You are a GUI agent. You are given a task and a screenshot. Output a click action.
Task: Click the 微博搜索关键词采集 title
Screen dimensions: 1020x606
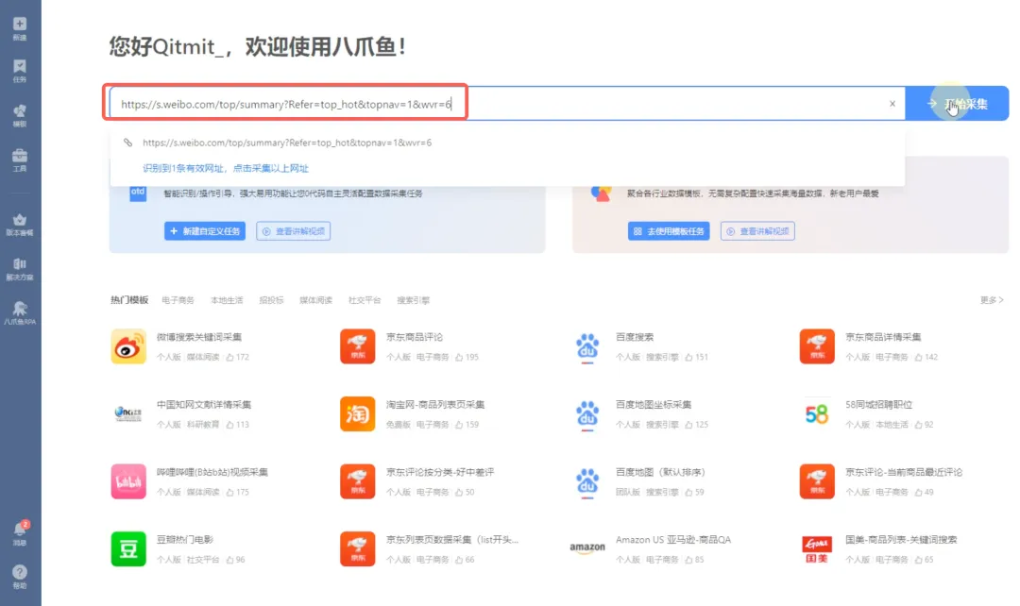click(x=199, y=337)
